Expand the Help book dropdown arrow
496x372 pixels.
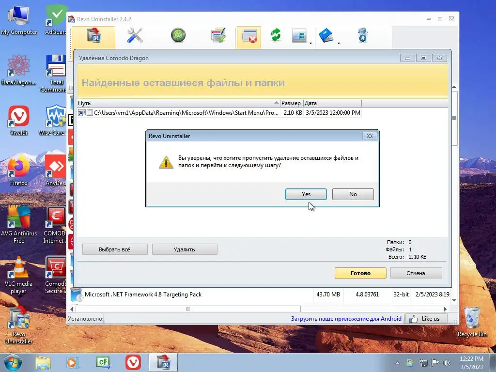(339, 43)
